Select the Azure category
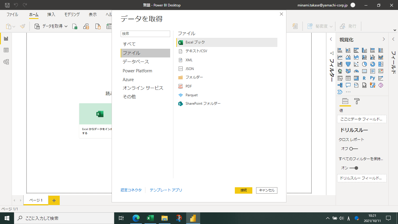 pos(145,80)
